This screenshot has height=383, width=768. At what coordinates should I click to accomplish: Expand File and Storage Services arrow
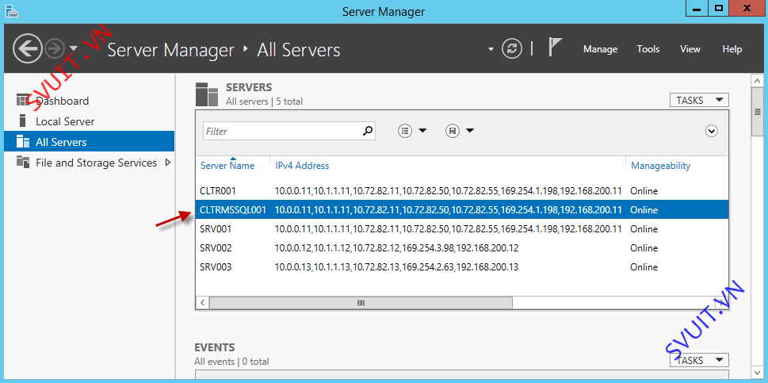[x=167, y=163]
